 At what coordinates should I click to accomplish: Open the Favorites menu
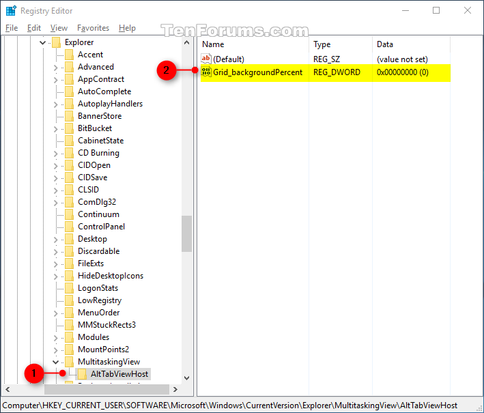[x=94, y=28]
